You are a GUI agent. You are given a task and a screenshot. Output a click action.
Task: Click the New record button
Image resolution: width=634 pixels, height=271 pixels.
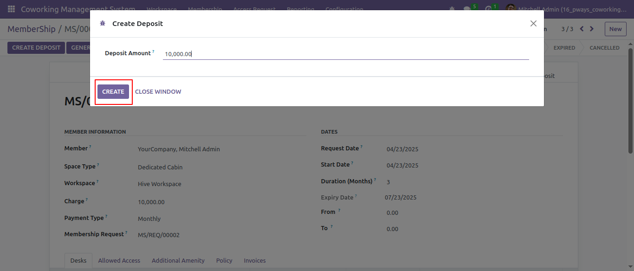click(x=615, y=29)
